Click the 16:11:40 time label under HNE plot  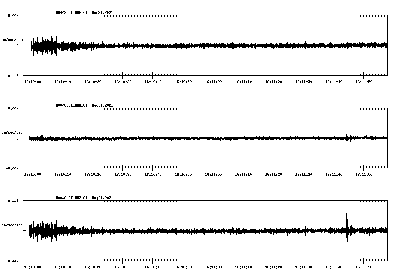click(x=334, y=82)
